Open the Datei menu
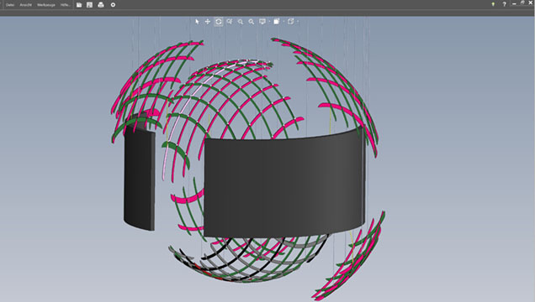 coord(10,5)
